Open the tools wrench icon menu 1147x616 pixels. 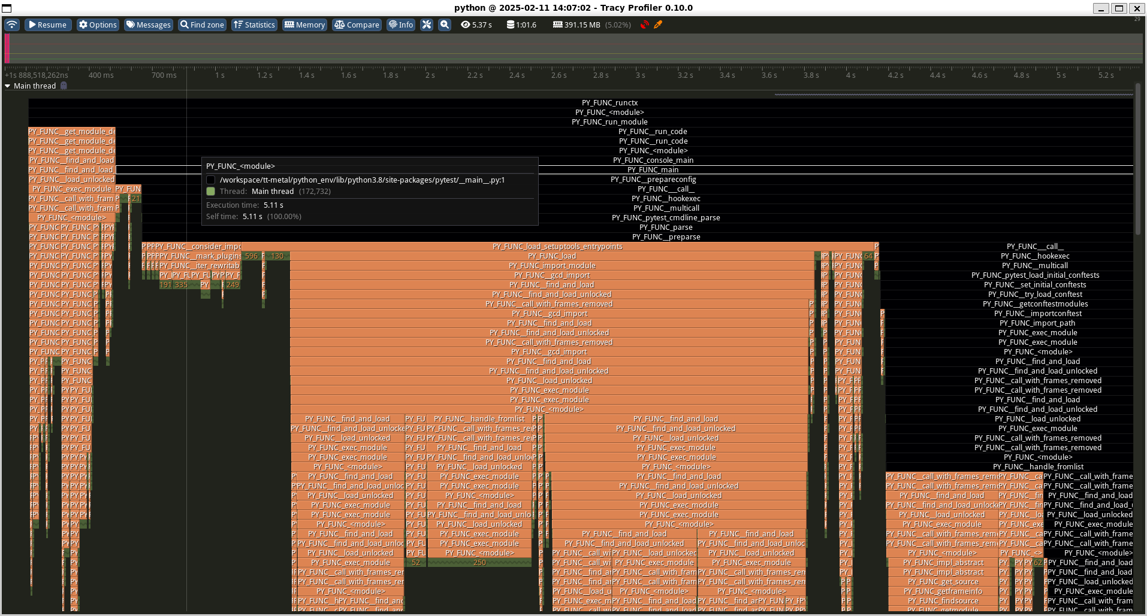coord(427,25)
